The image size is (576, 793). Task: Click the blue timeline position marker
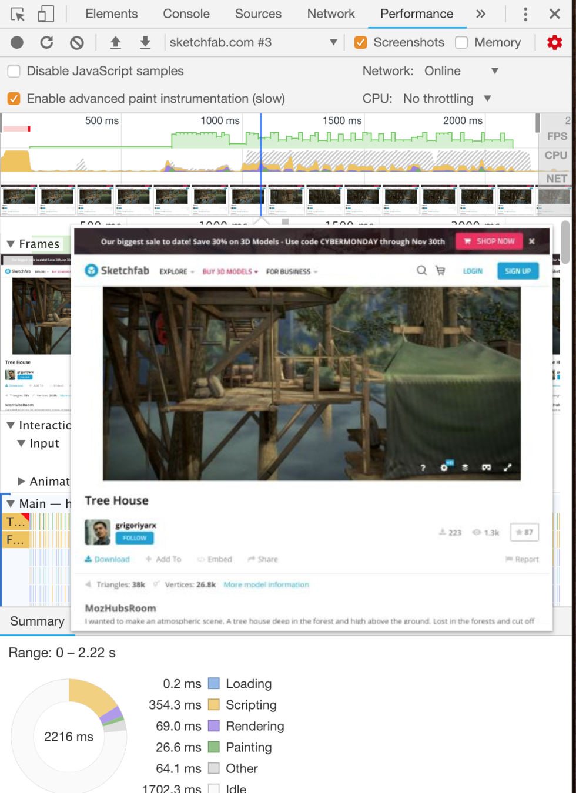(x=261, y=164)
